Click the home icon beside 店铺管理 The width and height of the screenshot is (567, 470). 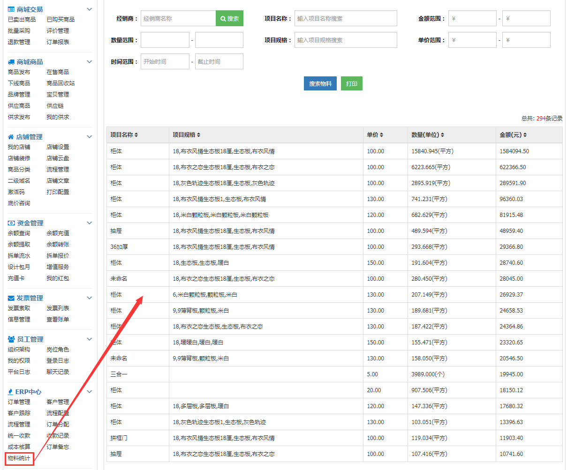11,137
